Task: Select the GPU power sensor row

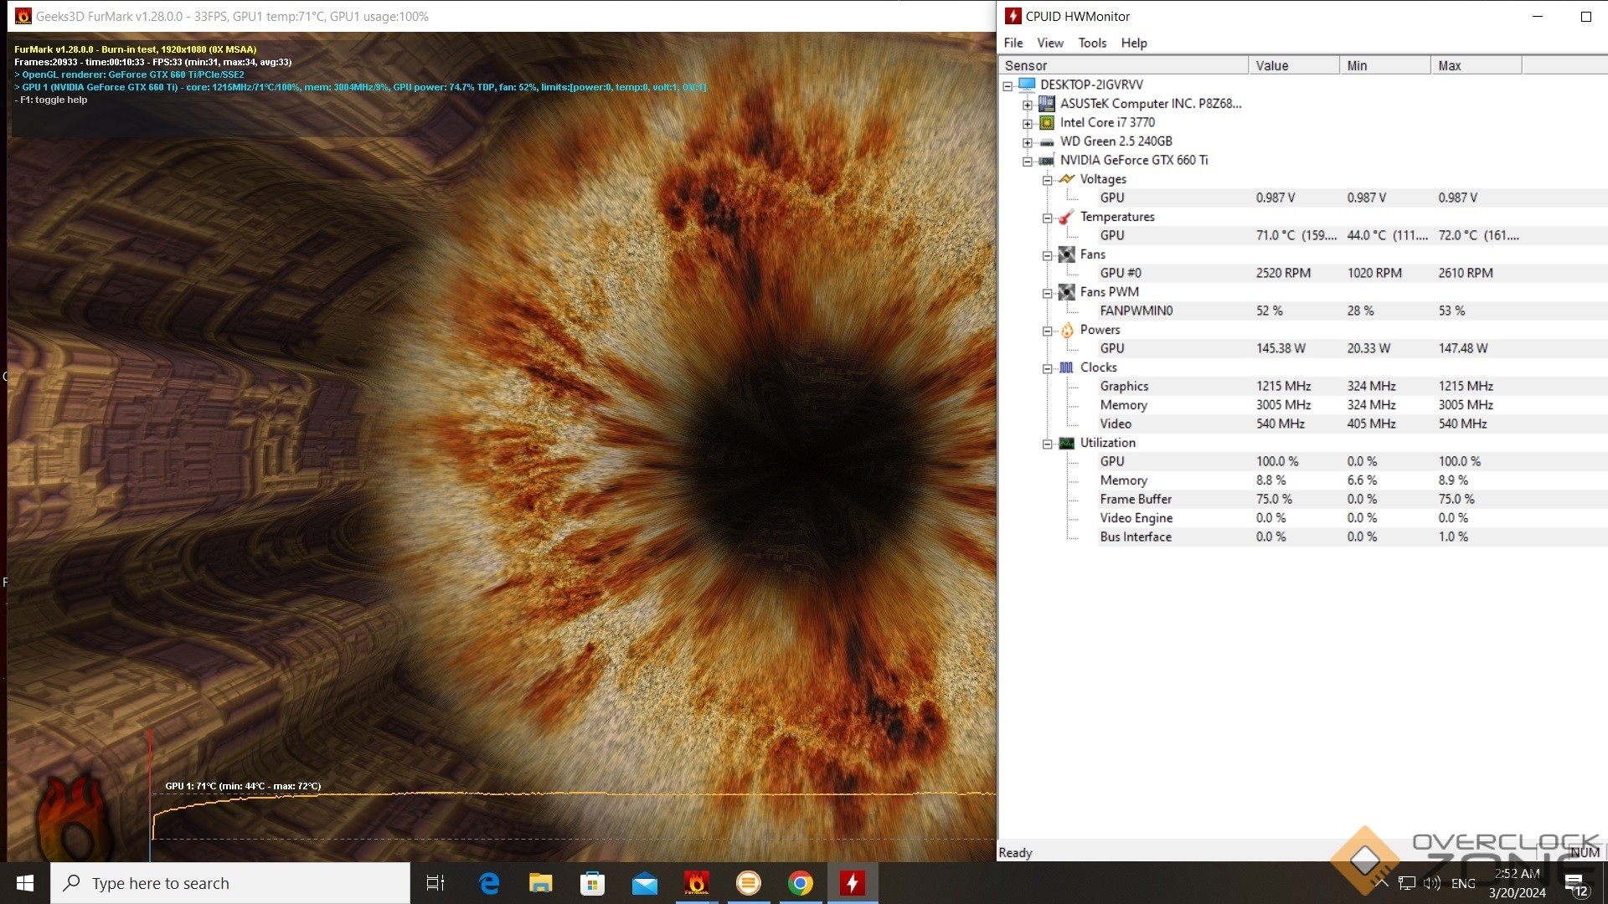Action: click(1112, 348)
